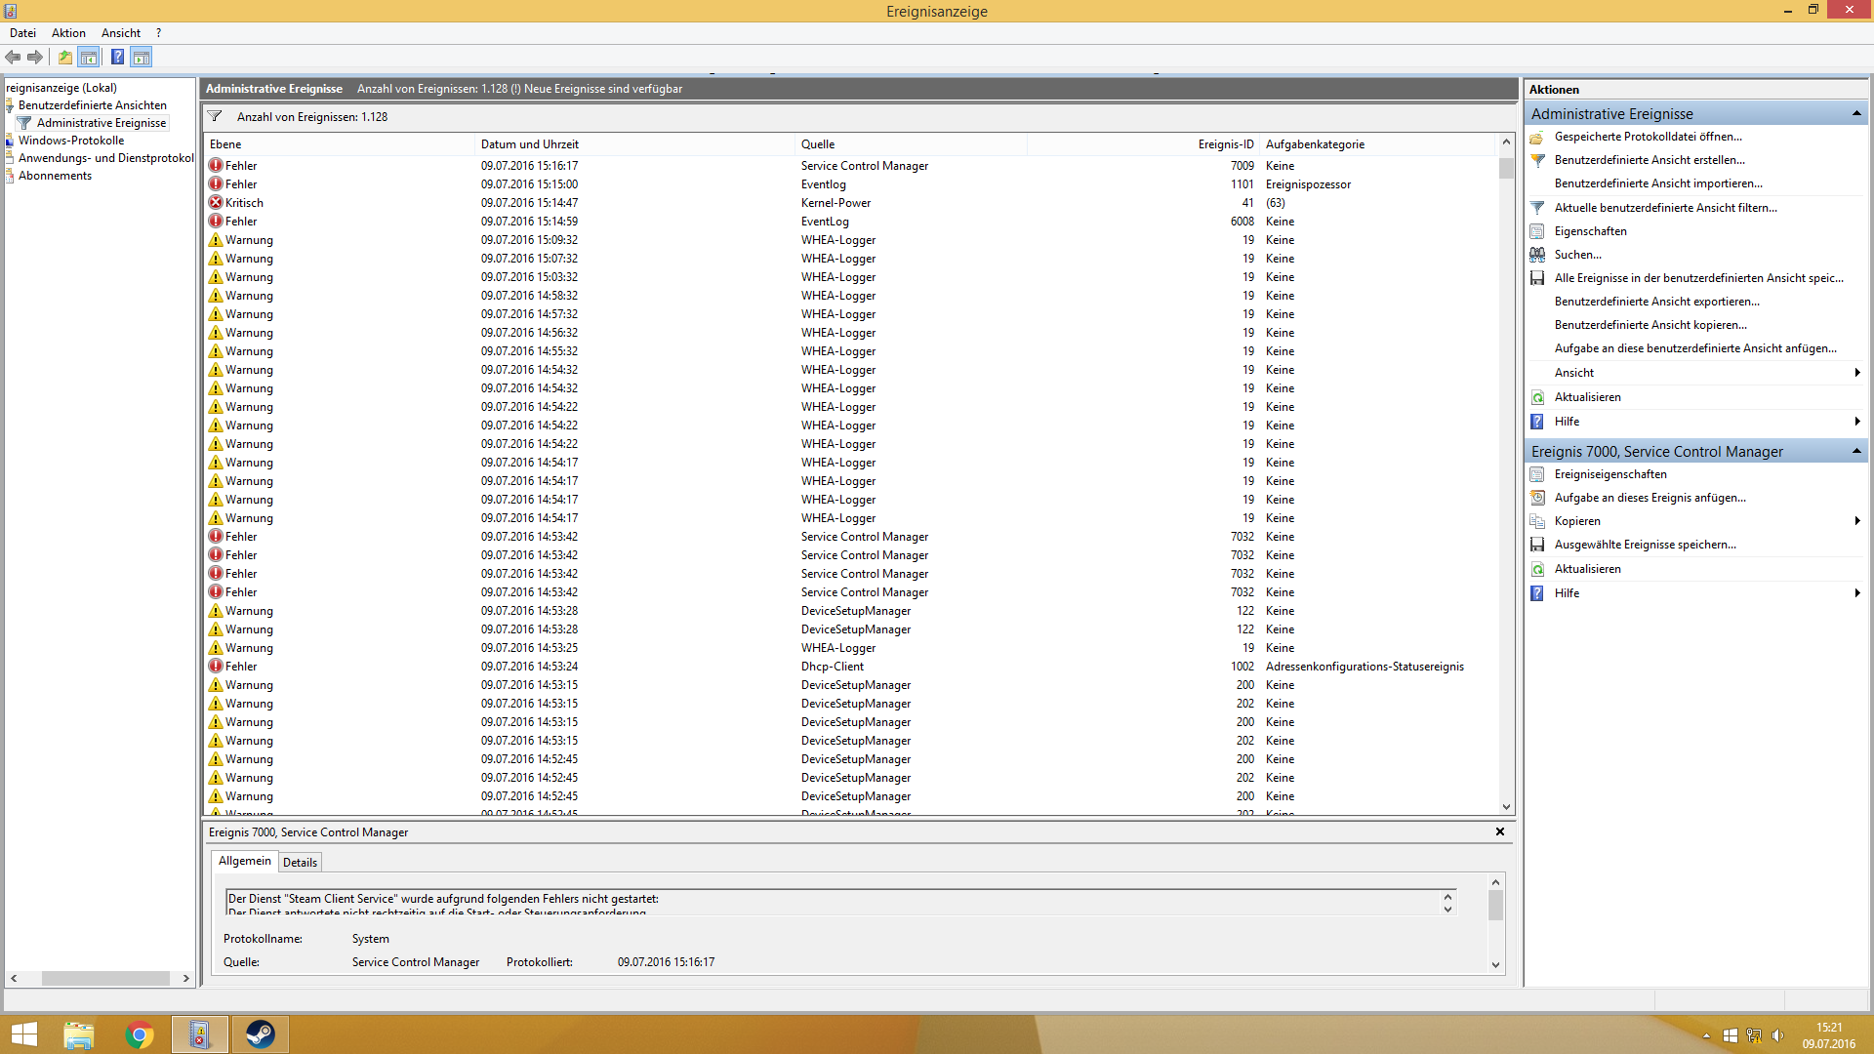Expand the Ansicht submenu in actions pane
The height and width of the screenshot is (1054, 1874).
(x=1856, y=373)
